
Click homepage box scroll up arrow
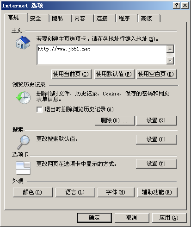(x=170, y=49)
